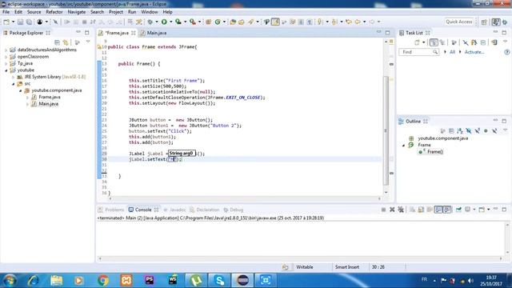Click the All filter in Task List
Screen dimensions: 512x288
click(x=452, y=52)
